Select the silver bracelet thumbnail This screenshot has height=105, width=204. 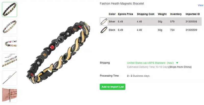click(x=9, y=27)
